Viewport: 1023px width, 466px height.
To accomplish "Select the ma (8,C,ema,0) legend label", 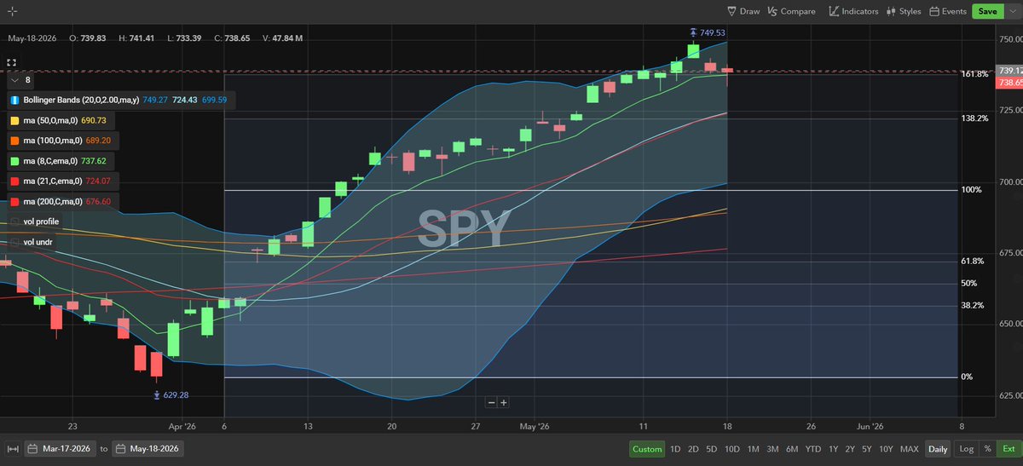I will tap(50, 161).
